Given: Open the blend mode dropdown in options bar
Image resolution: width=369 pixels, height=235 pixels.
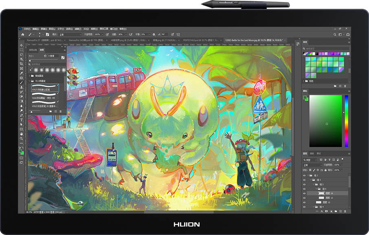Looking at the screenshot, I should pos(70,34).
